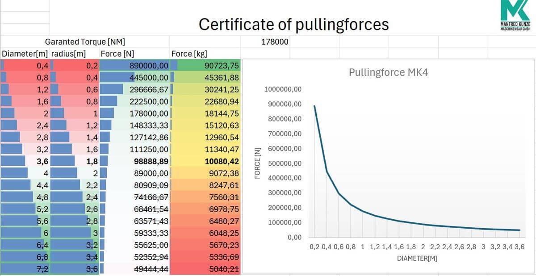Select the Force [kg] column header
This screenshot has height=276, width=536.
[x=205, y=54]
